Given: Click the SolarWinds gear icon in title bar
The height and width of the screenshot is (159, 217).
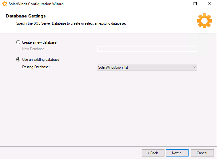Looking at the screenshot, I should point(5,4).
